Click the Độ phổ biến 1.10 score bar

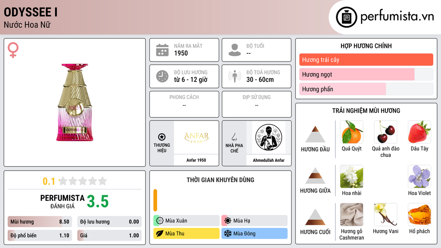tap(40, 236)
